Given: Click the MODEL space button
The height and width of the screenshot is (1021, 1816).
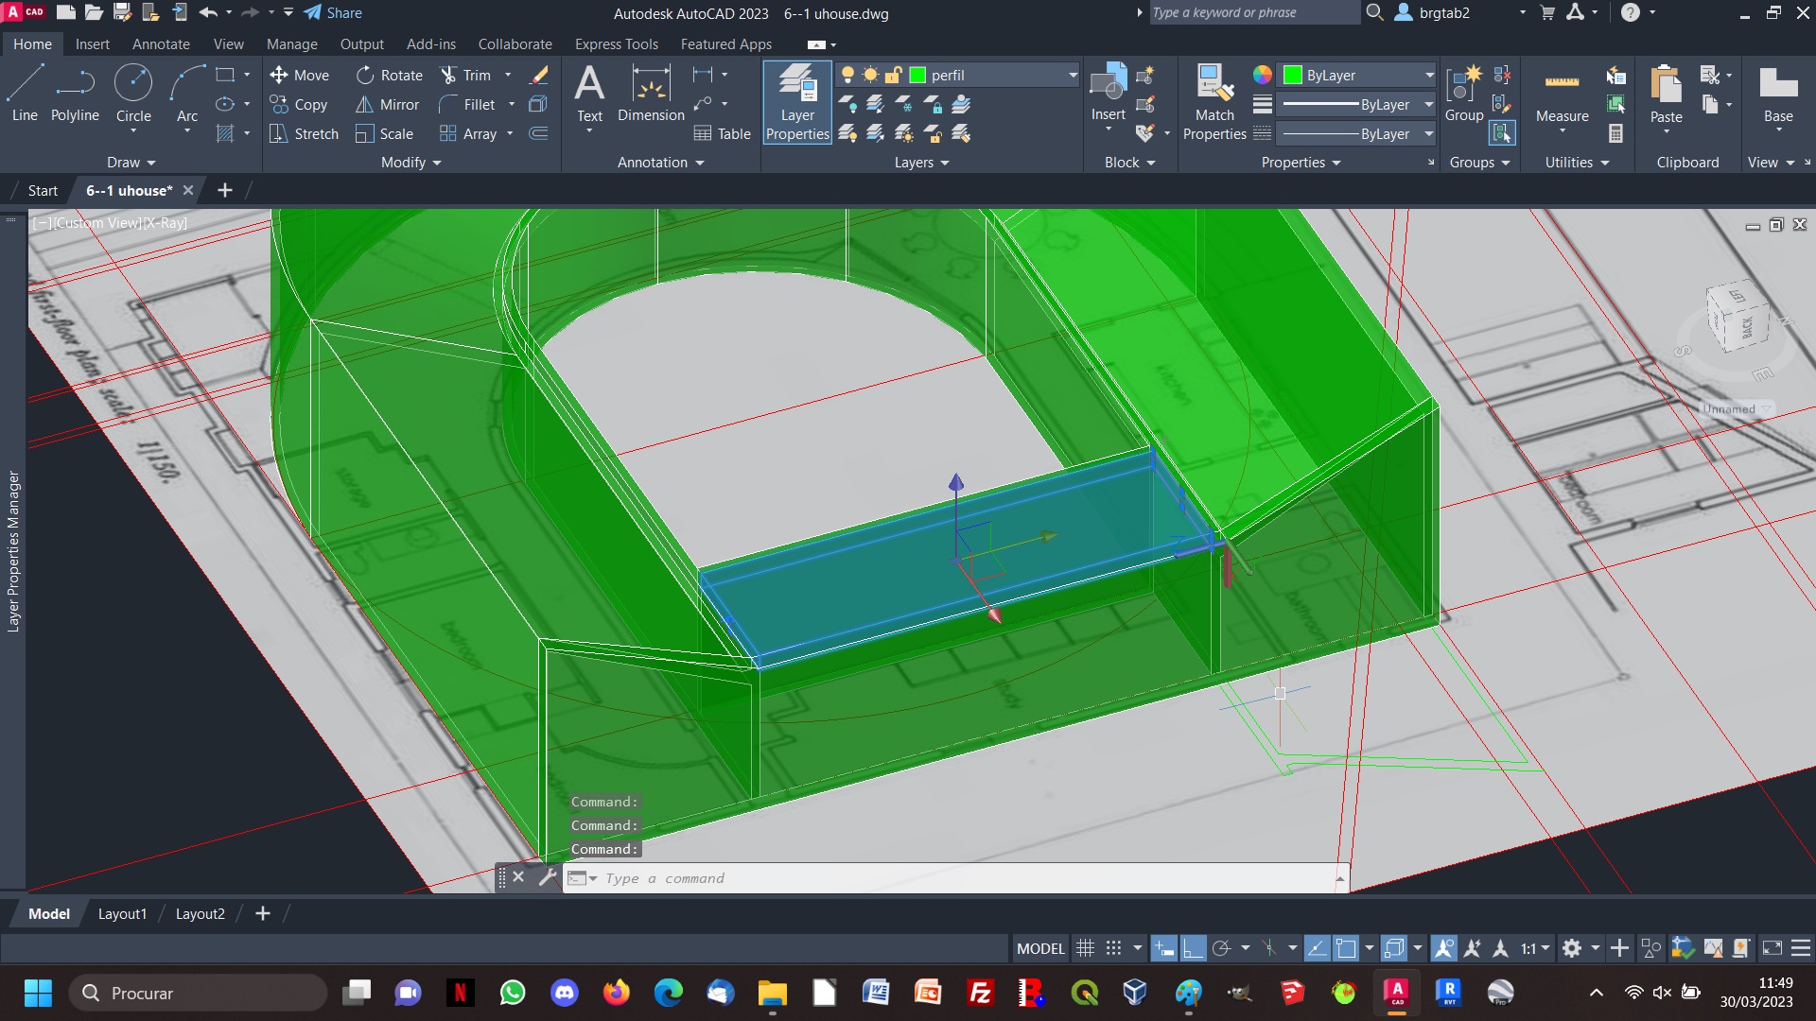Looking at the screenshot, I should pos(1040,948).
